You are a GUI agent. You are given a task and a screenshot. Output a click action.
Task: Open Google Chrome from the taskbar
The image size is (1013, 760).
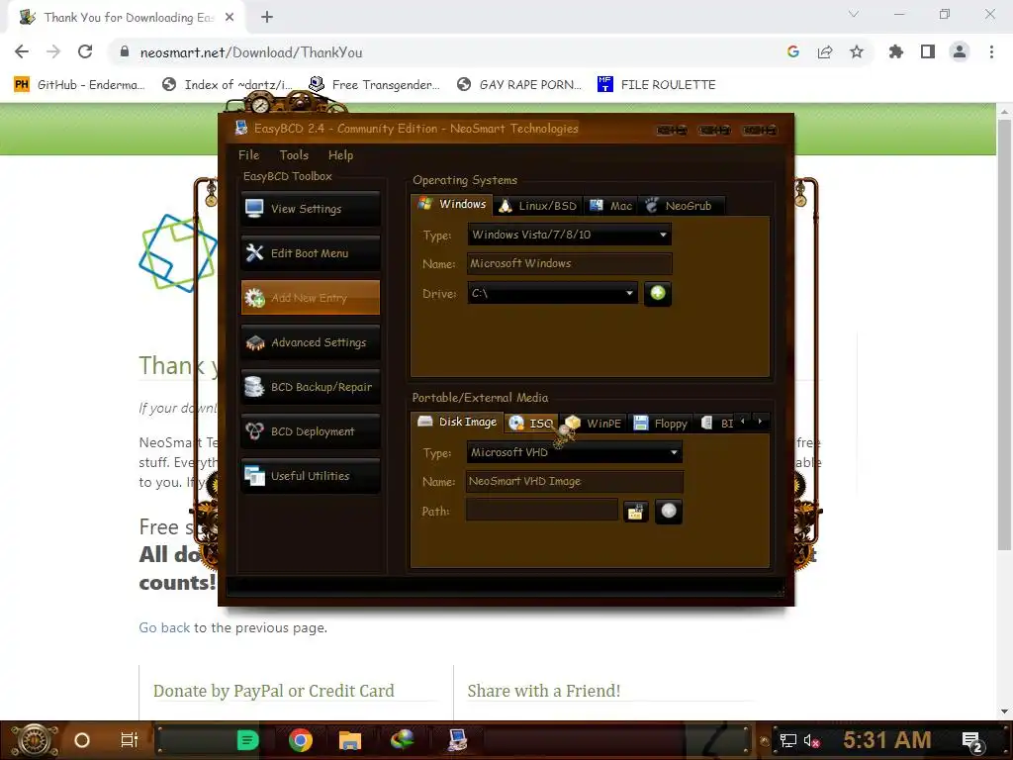[300, 740]
